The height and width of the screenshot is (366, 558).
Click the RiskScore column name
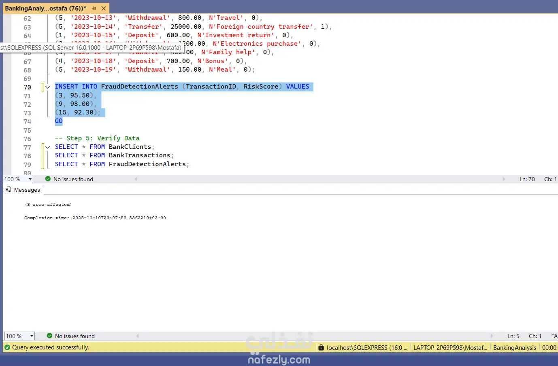261,87
